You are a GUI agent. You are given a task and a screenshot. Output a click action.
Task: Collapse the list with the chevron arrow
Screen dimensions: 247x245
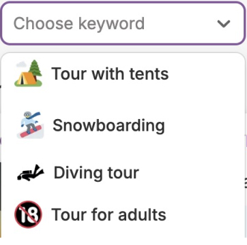[x=224, y=24]
